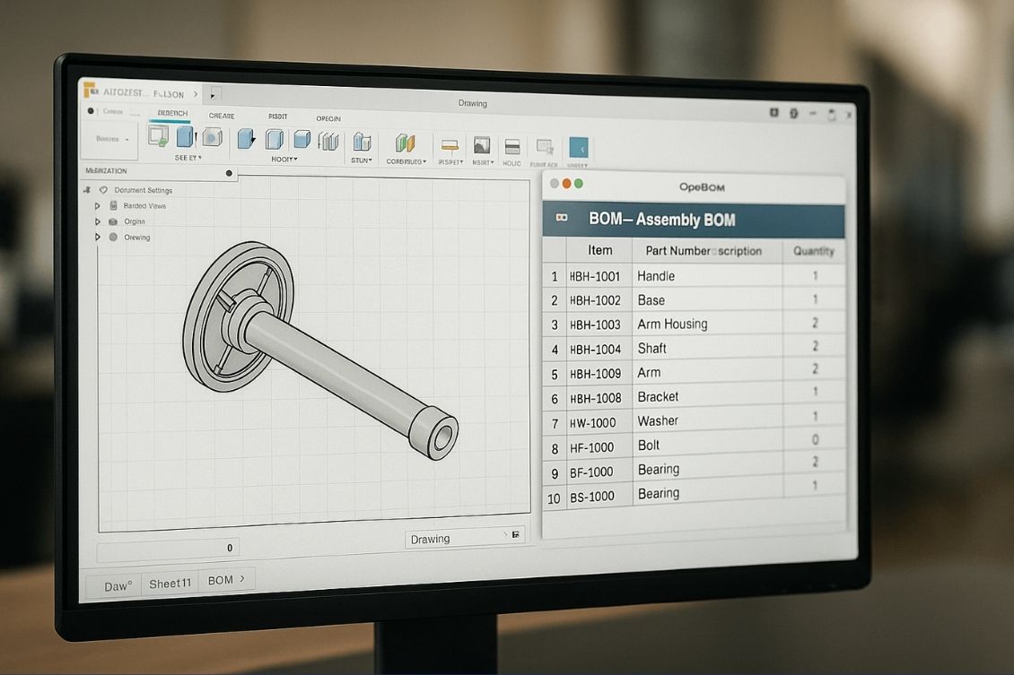Expand the Barded Views tree node

click(x=97, y=205)
